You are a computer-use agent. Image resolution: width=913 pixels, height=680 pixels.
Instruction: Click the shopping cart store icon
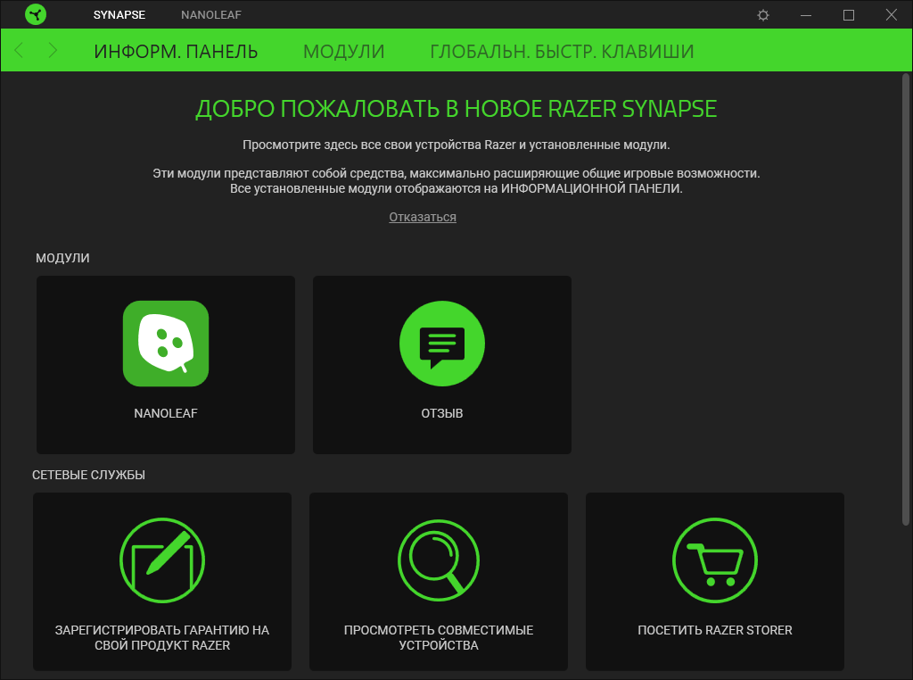715,560
